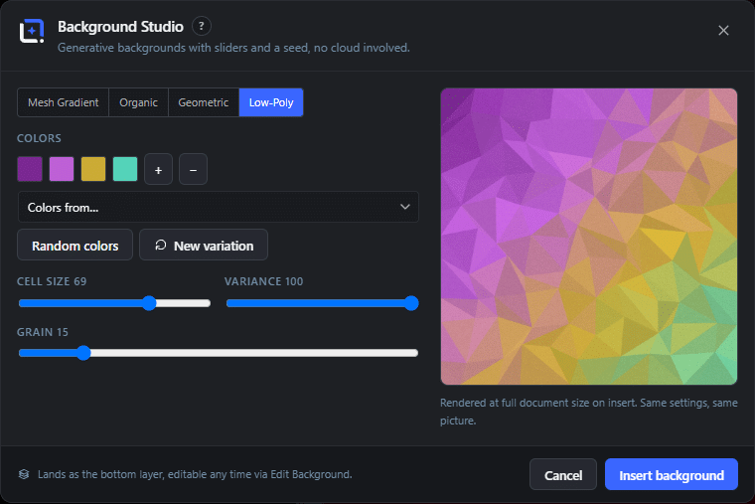Click the layers icon in footer

24,474
